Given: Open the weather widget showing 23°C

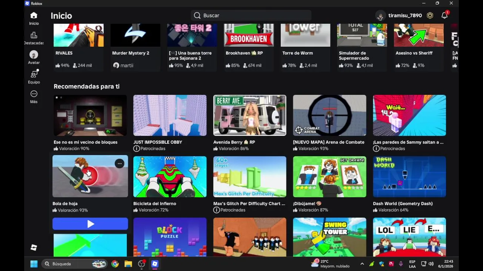Looking at the screenshot, I should point(330,264).
